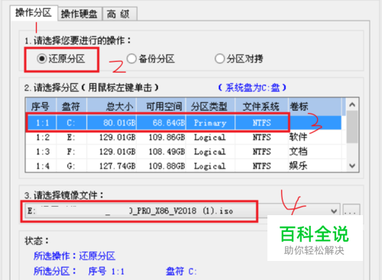Click the 卷标 column header

[x=315, y=106]
